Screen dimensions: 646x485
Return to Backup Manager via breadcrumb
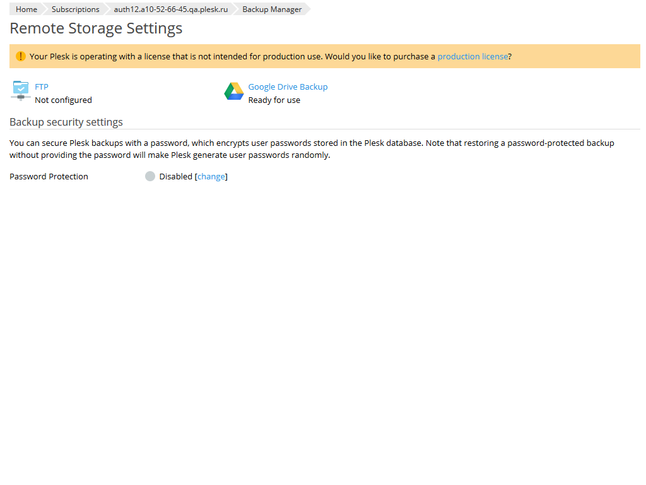coord(271,9)
